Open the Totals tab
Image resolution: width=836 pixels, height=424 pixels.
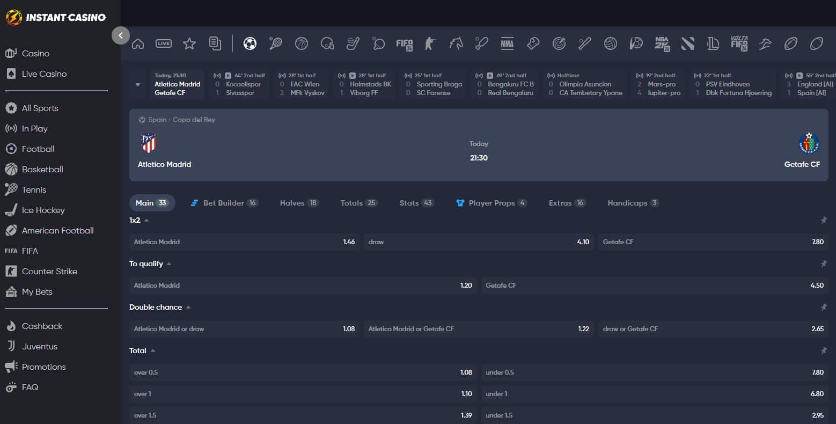coord(359,203)
